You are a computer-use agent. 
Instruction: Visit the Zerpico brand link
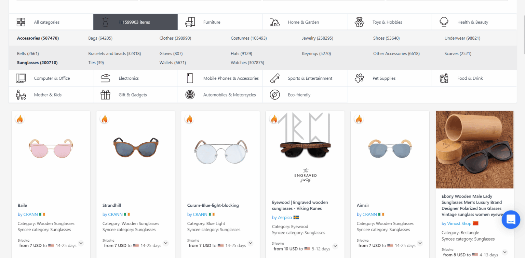[x=282, y=217]
